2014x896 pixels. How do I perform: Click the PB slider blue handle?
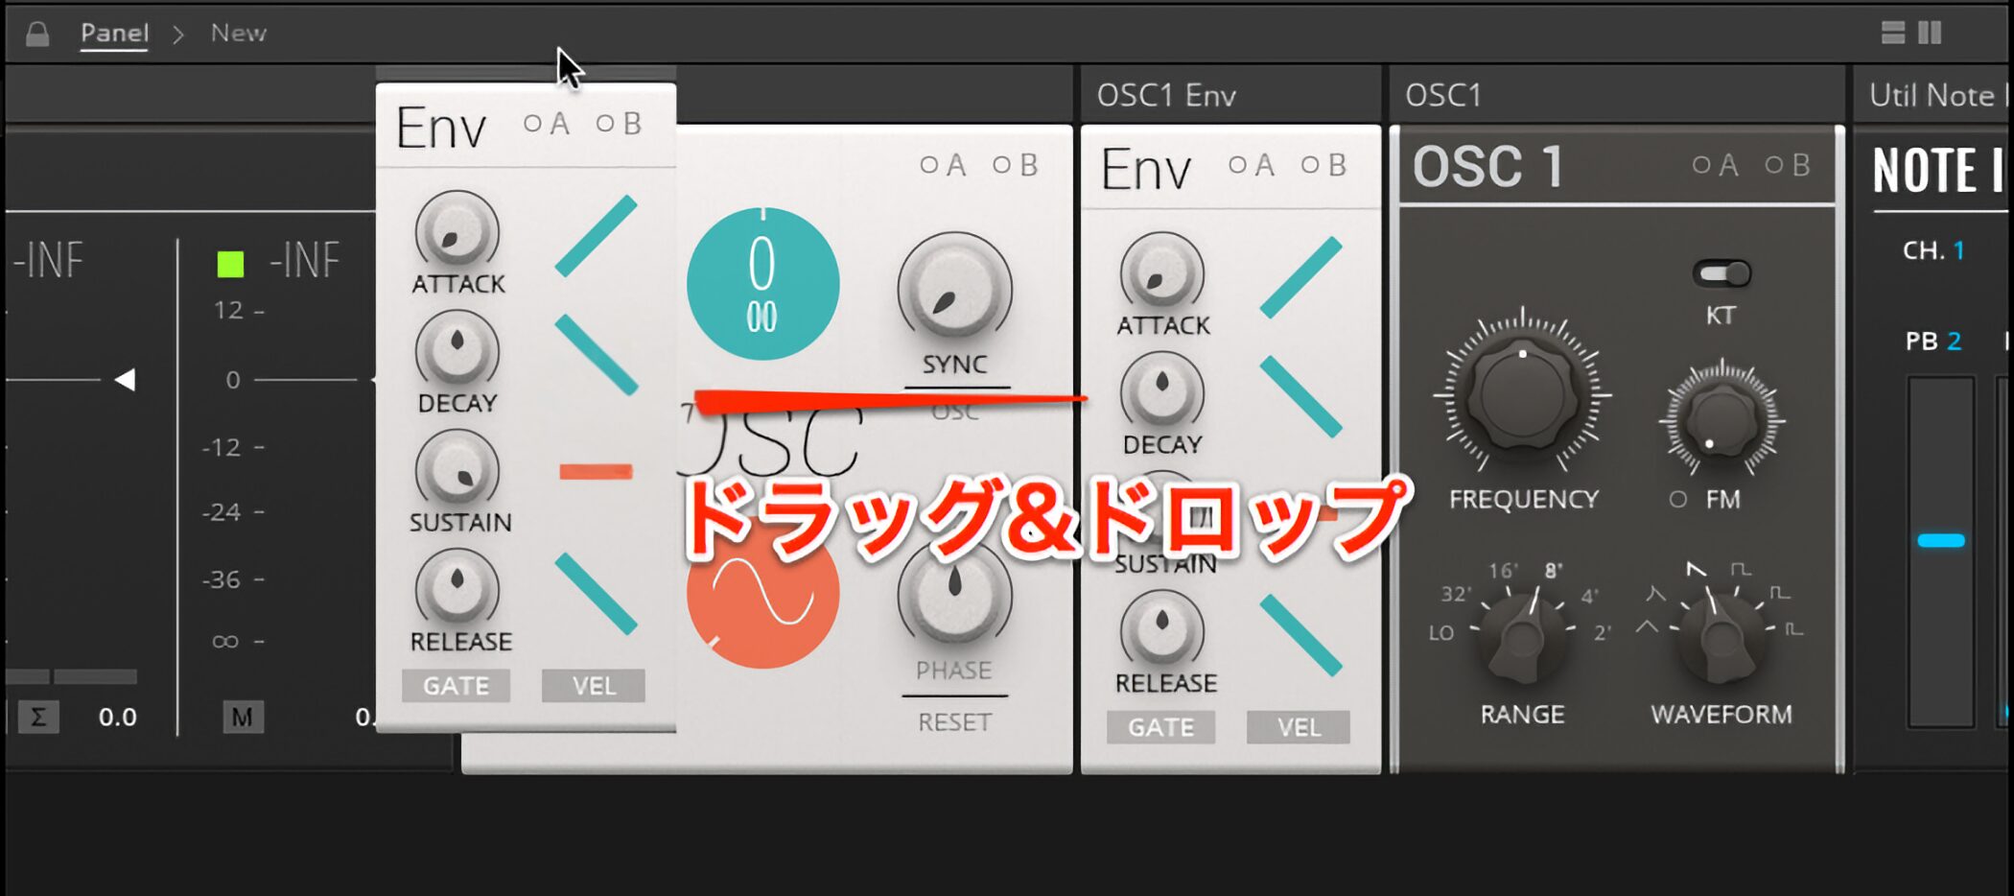[1941, 541]
